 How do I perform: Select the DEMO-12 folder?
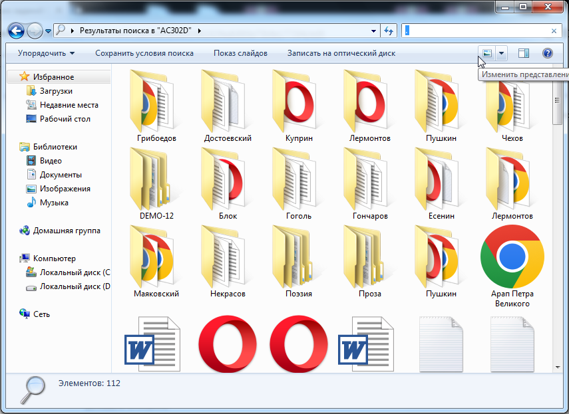point(156,184)
